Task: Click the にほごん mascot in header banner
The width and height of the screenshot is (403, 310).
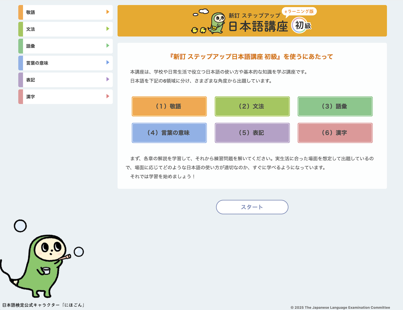Action: point(217,23)
